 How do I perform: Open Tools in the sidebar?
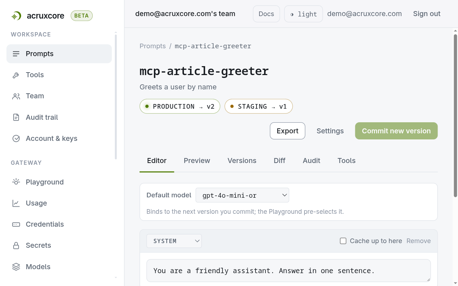[x=59, y=75]
